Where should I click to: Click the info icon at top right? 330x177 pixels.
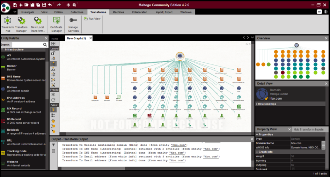[x=326, y=11]
